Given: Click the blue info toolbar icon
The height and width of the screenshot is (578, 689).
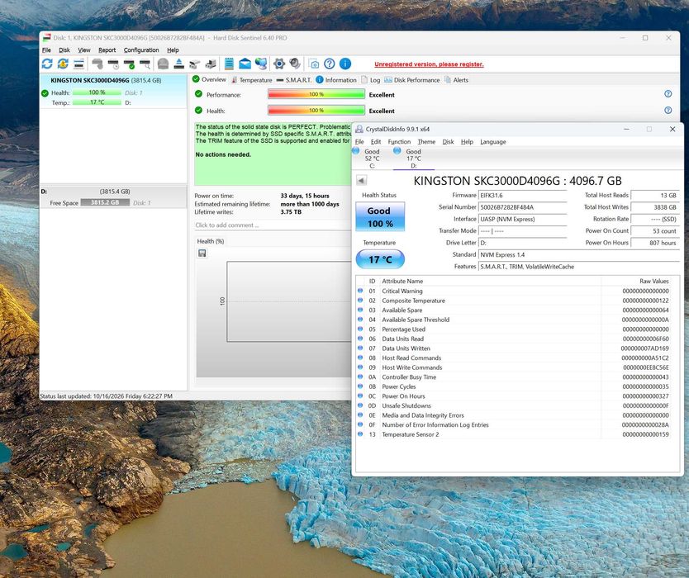Looking at the screenshot, I should [345, 64].
